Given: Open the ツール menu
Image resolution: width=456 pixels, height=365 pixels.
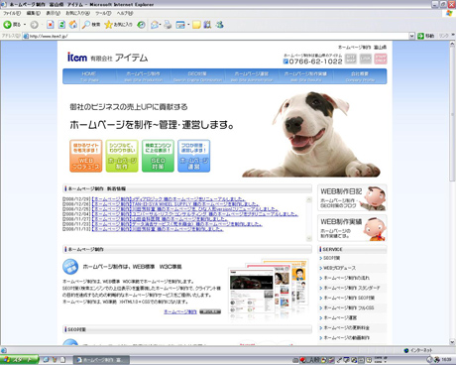Looking at the screenshot, I should [103, 13].
